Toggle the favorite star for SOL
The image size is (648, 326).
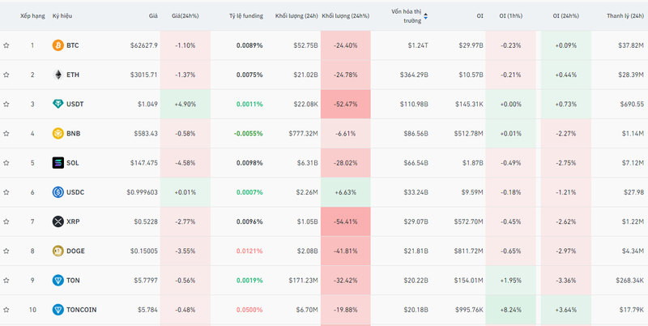click(x=6, y=163)
